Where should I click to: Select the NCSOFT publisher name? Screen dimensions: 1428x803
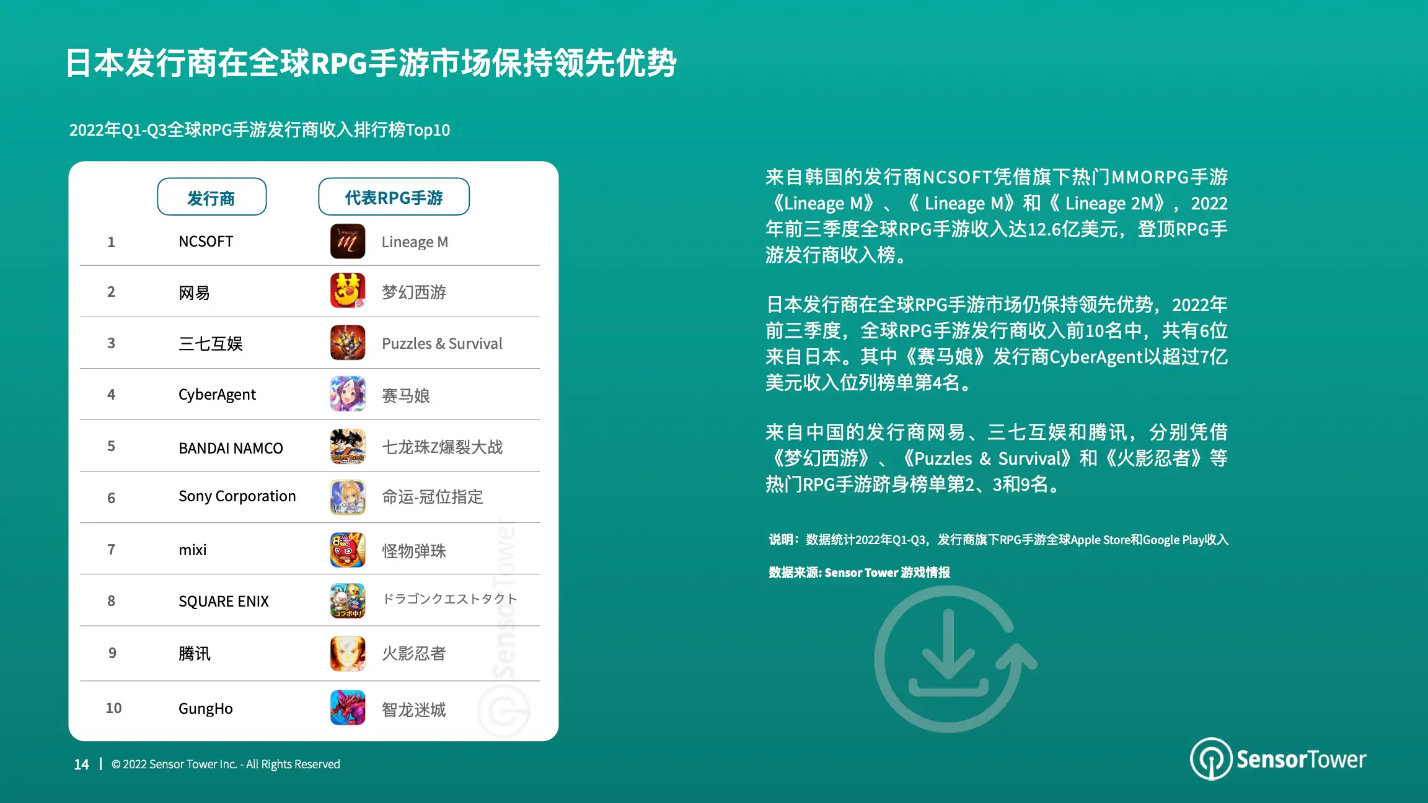point(206,242)
